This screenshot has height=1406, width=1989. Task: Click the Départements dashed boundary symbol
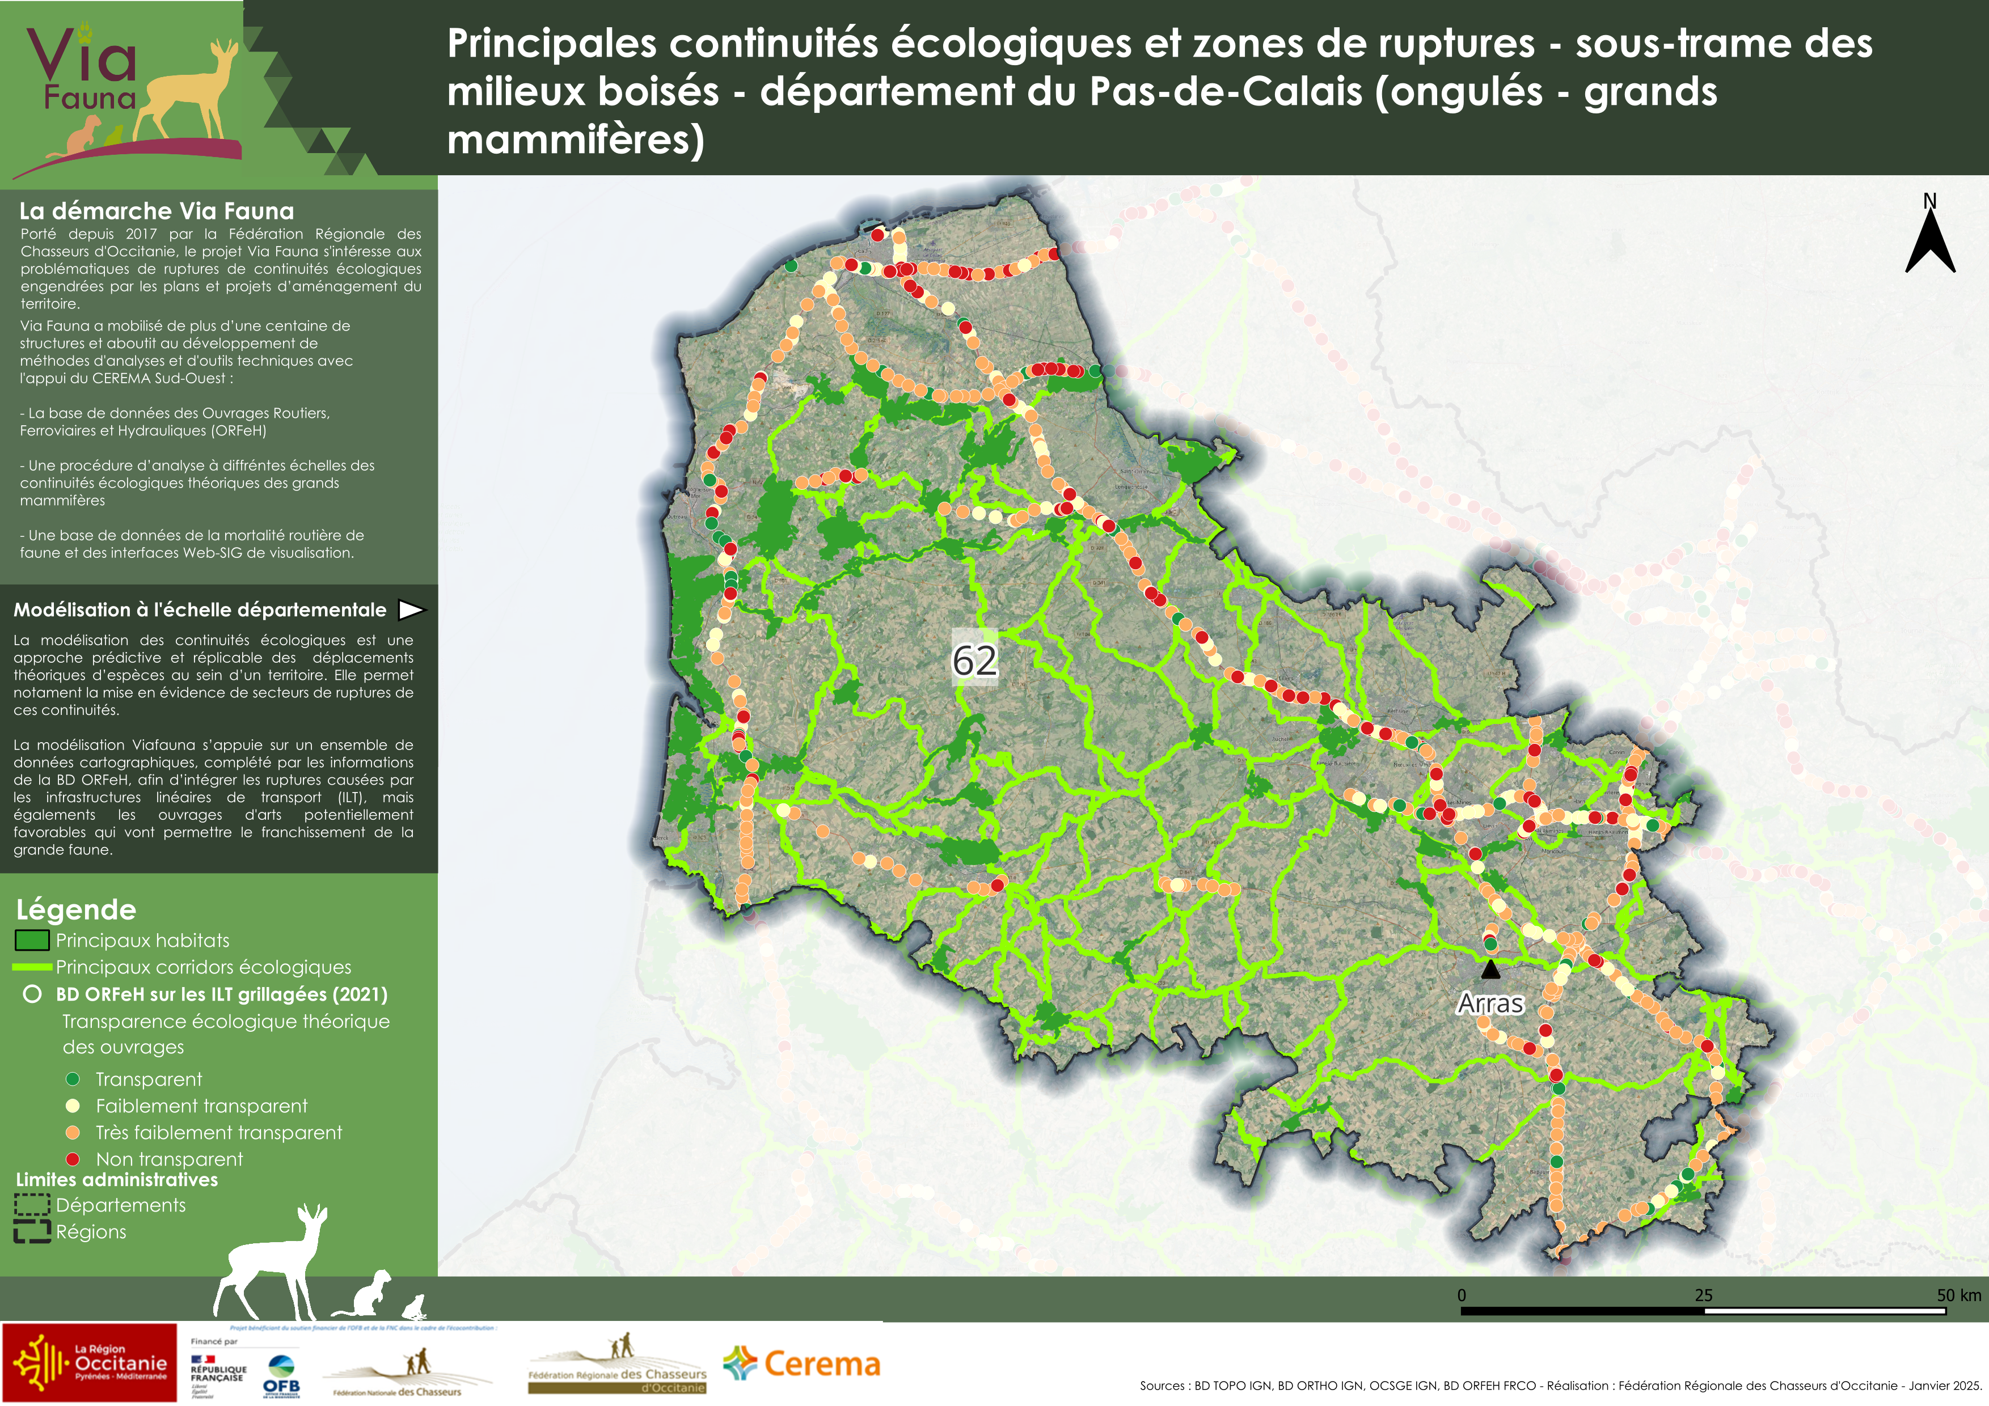click(32, 1205)
